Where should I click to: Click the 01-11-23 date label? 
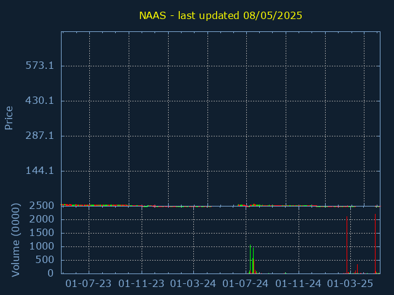tap(142, 284)
